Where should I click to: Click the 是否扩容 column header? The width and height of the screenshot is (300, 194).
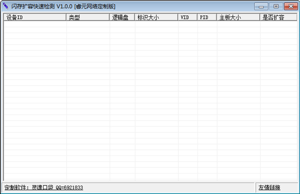click(278, 17)
